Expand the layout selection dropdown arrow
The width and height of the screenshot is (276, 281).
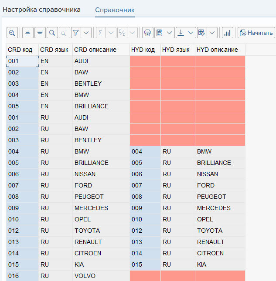[212, 33]
